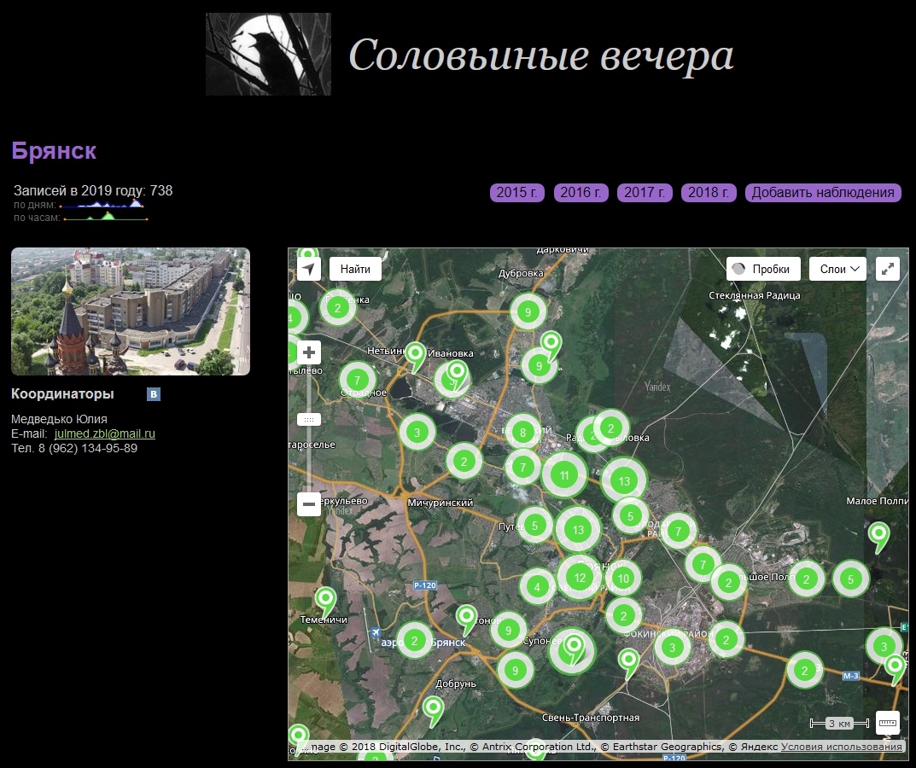Click the geolocation arrow icon on map
This screenshot has width=916, height=768.
tap(309, 270)
